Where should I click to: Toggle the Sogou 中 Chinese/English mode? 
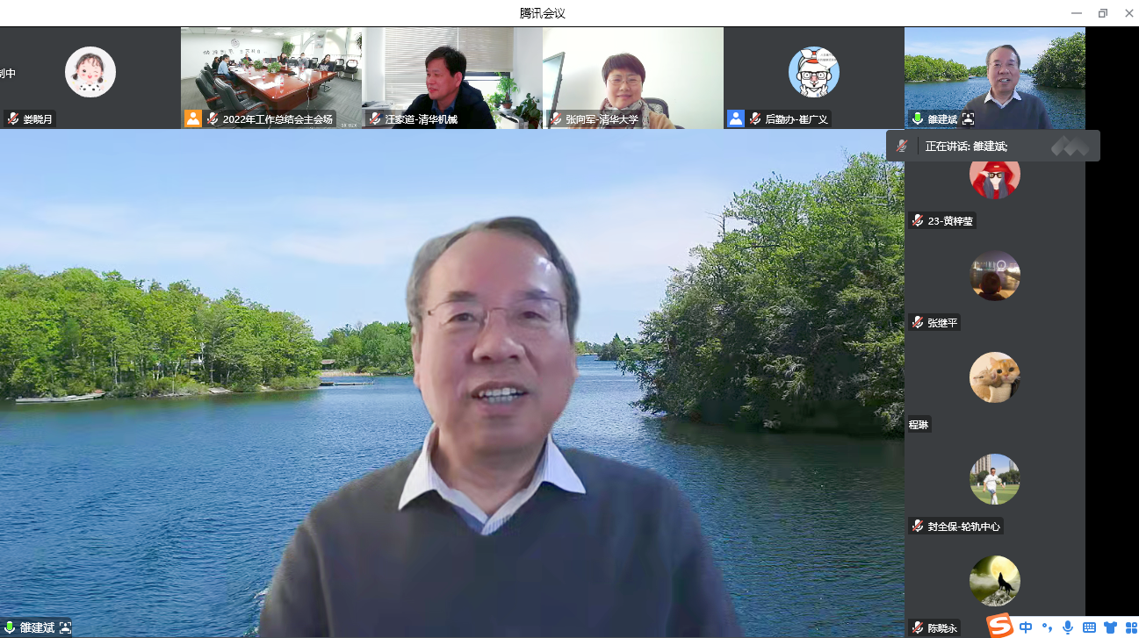pyautogui.click(x=1026, y=627)
